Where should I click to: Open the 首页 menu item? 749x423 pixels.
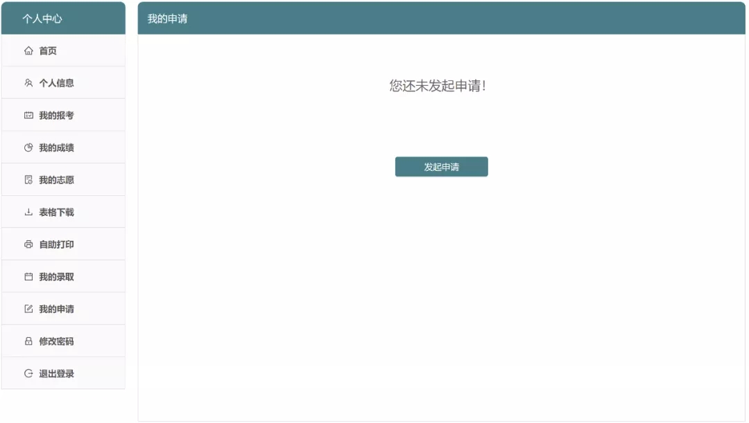[x=50, y=51]
